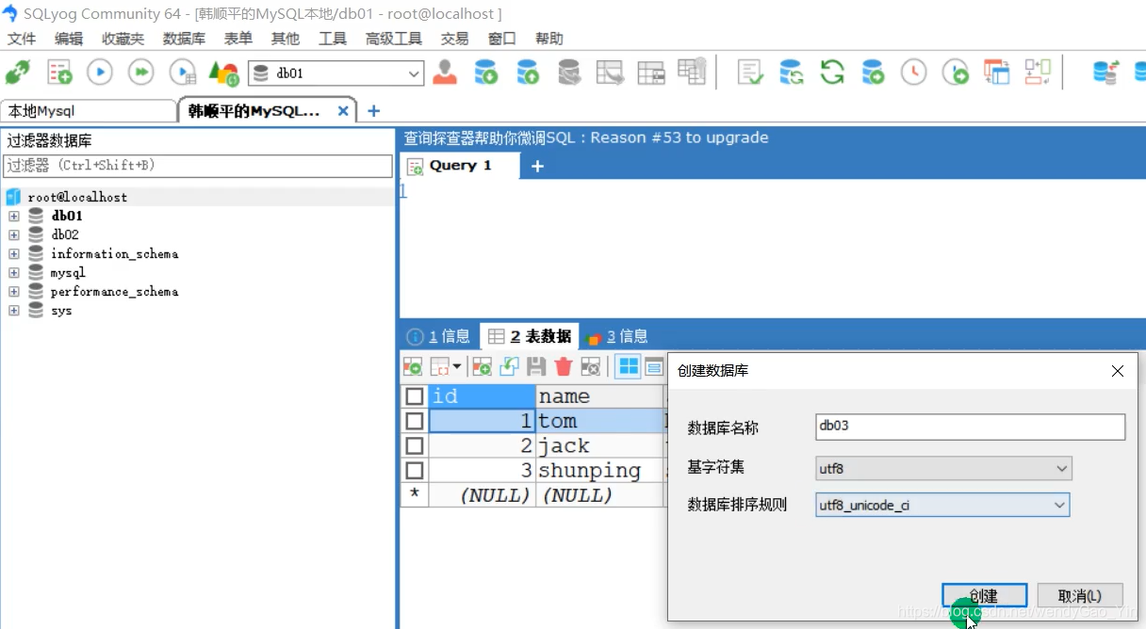This screenshot has height=629, width=1146.
Task: Open the 帮助 menu
Action: 549,39
